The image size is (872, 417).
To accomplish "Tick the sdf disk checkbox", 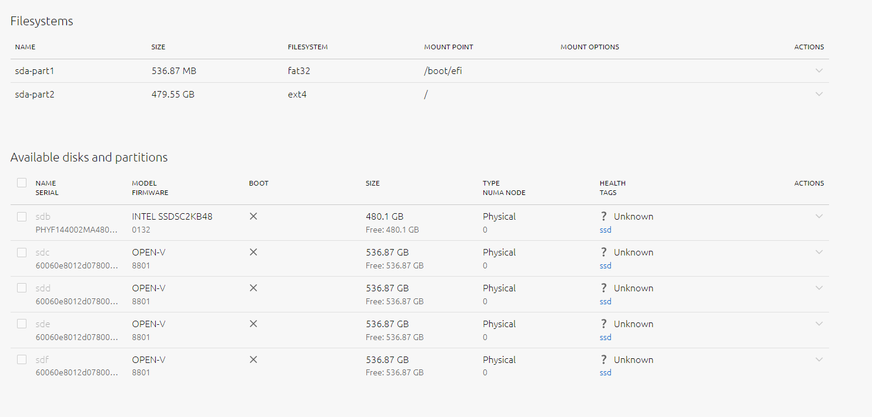I will point(22,360).
